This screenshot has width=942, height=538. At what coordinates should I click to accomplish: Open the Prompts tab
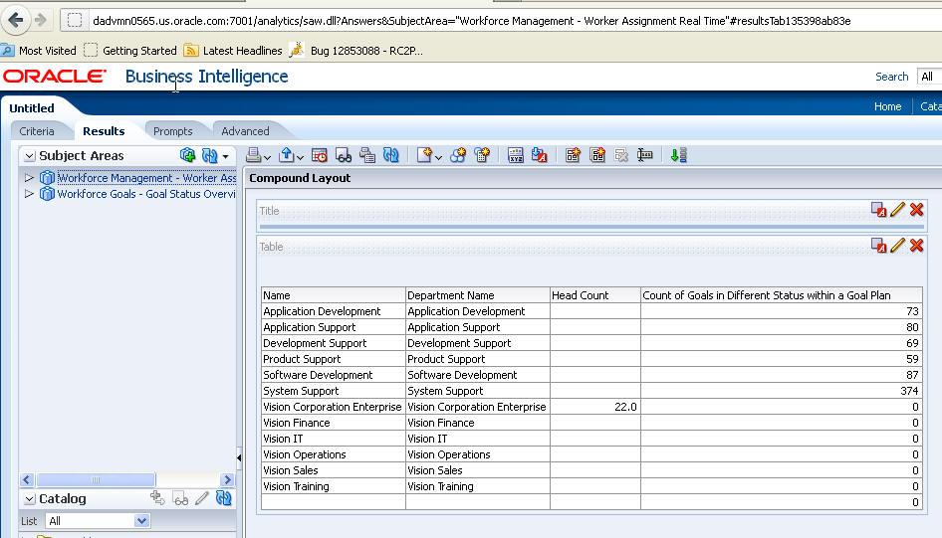(x=172, y=131)
